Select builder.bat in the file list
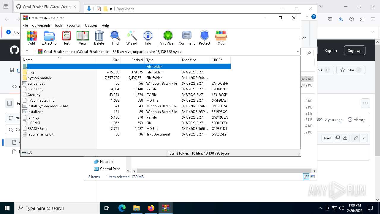 click(x=126, y=84)
